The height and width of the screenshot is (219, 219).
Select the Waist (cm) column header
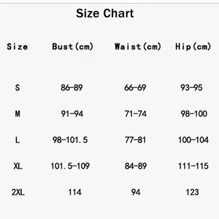[137, 47]
